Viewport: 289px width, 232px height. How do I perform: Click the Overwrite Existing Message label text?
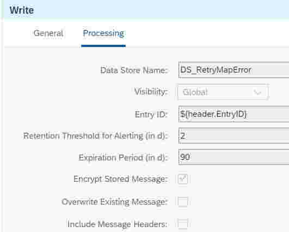pyautogui.click(x=114, y=201)
